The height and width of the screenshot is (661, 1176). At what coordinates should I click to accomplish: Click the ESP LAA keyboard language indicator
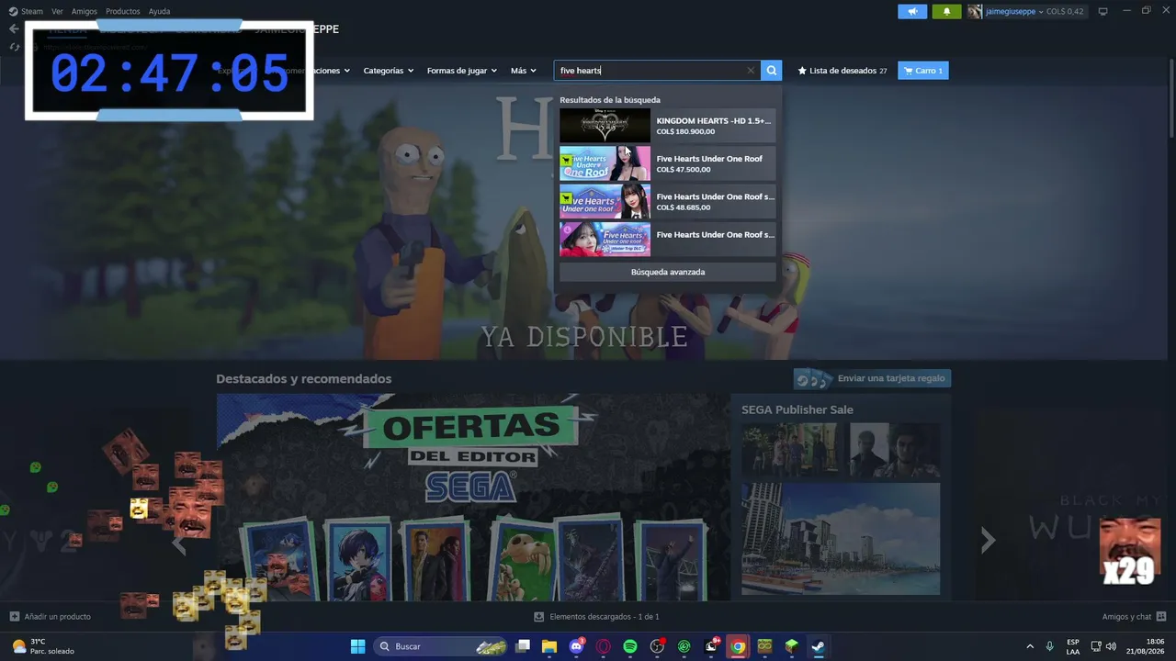1073,646
